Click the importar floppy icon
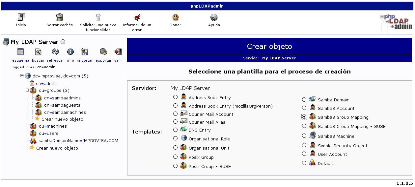This screenshot has width=415, height=187. click(x=85, y=52)
